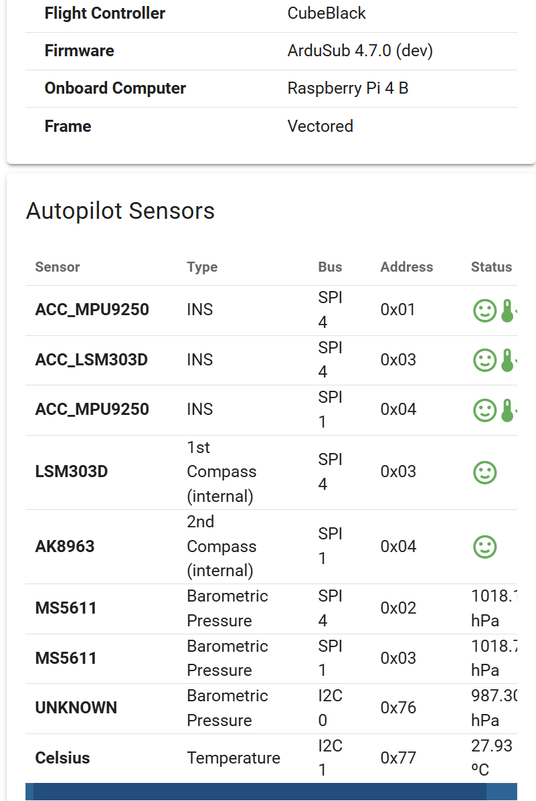Click smiley icon of ACC_MPU9250 on SPI 1
Viewport: 536px width, 801px height.
point(484,410)
